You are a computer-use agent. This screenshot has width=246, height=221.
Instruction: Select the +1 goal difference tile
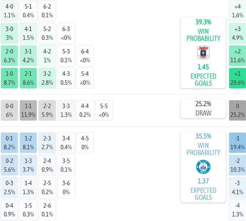[237, 78]
